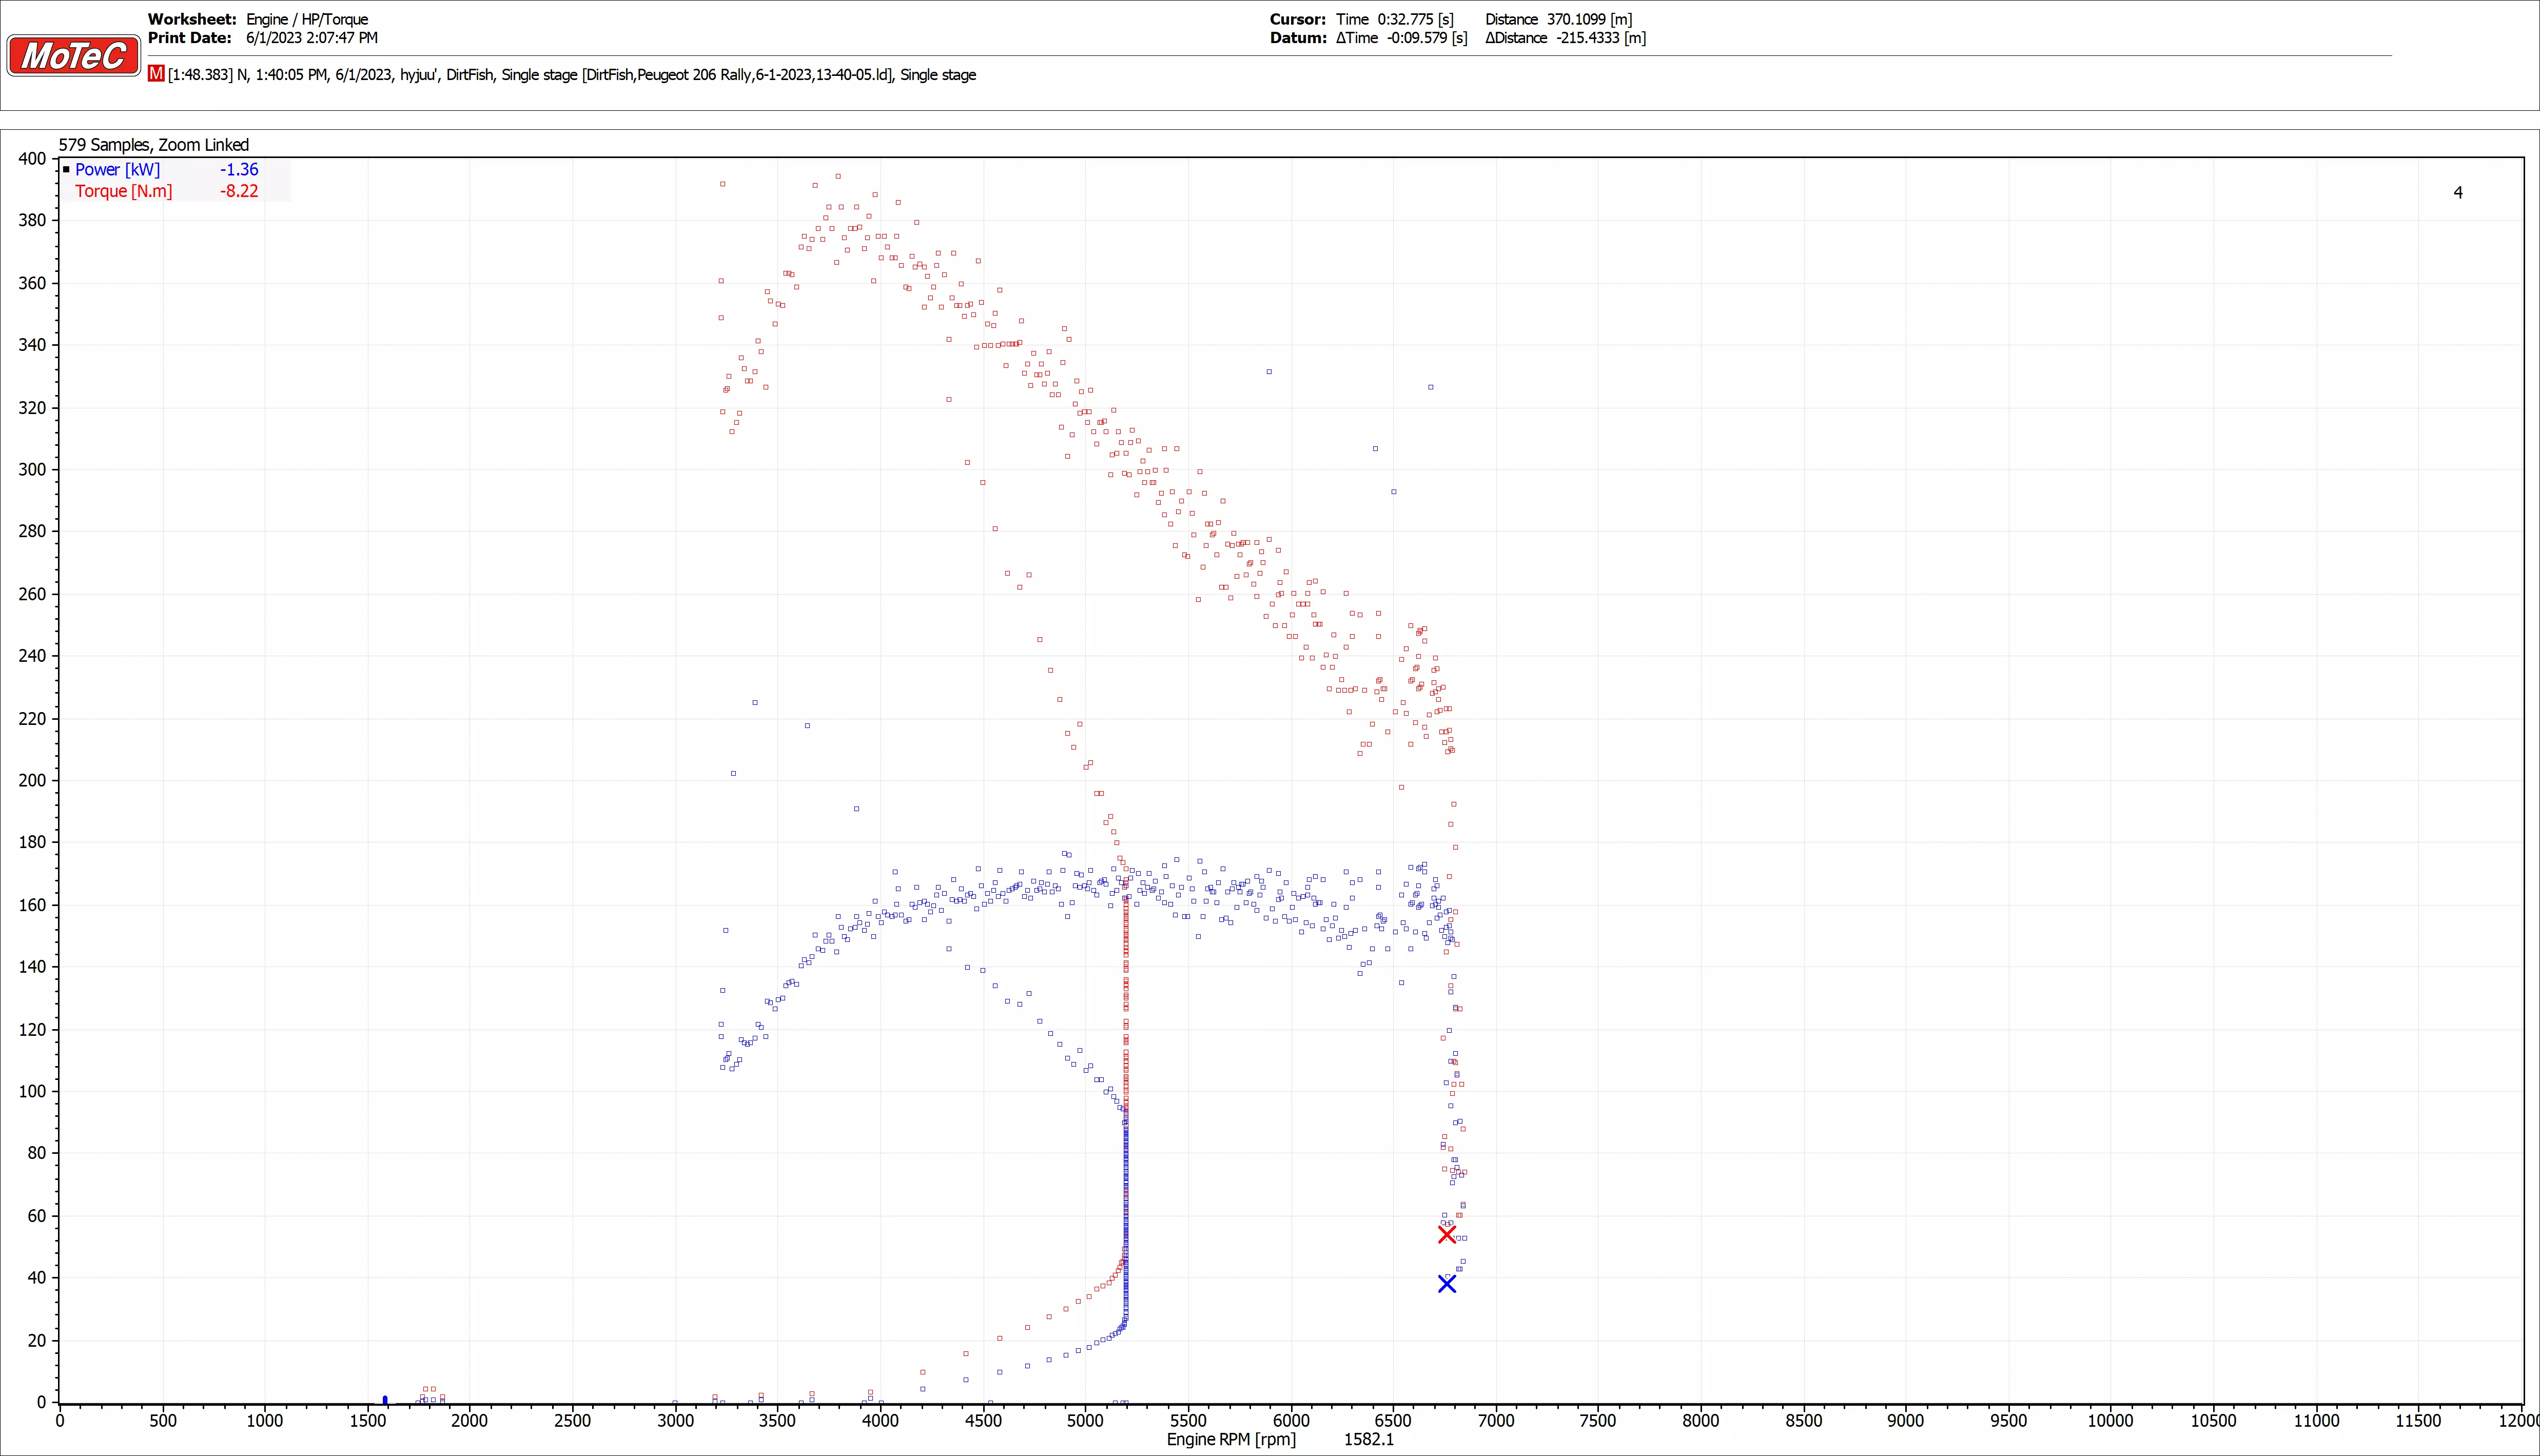Click the Engine / HP/Torque worksheet name
This screenshot has height=1456, width=2540.
(307, 19)
